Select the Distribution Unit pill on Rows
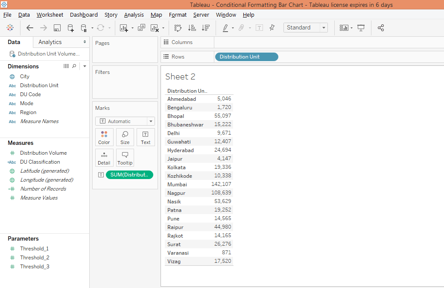 246,57
